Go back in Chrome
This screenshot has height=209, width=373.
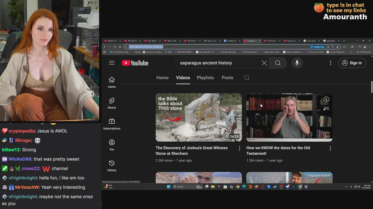coord(105,47)
